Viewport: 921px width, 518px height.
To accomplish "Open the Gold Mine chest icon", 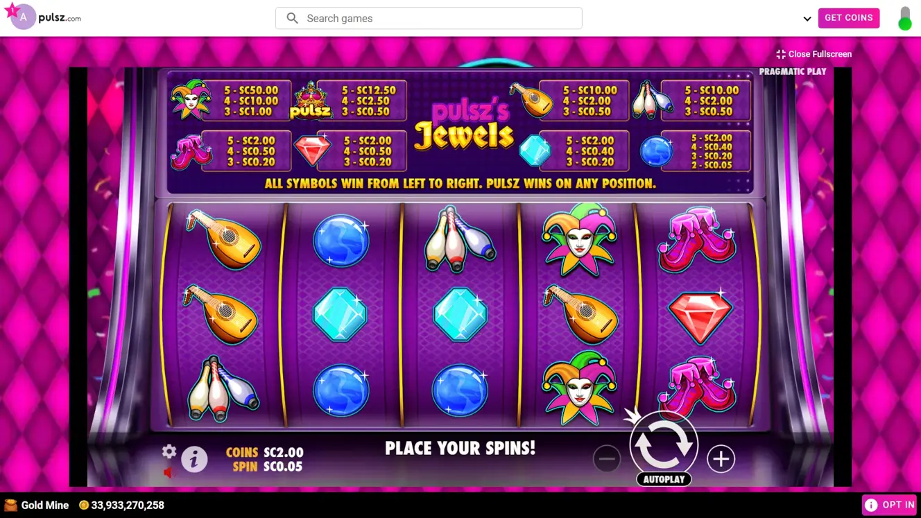I will tap(10, 505).
